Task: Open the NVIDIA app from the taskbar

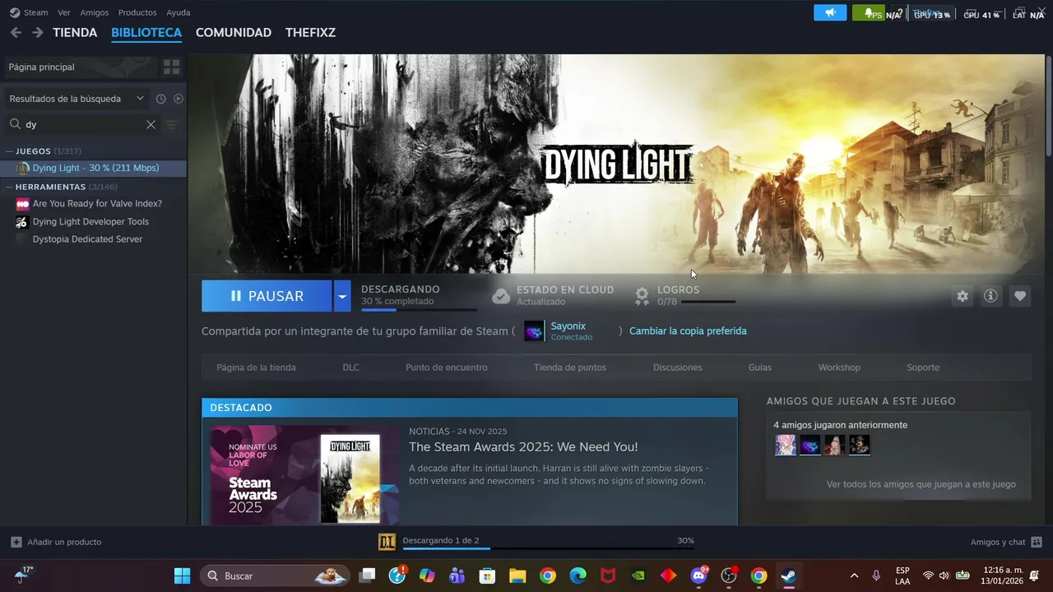Action: pyautogui.click(x=638, y=576)
